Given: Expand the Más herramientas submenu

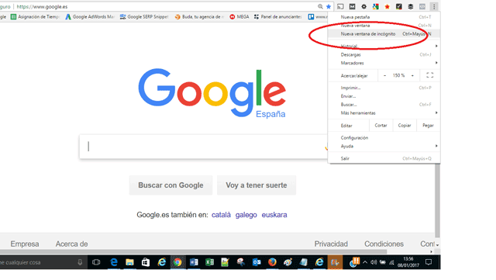Looking at the screenshot, I should 384,113.
